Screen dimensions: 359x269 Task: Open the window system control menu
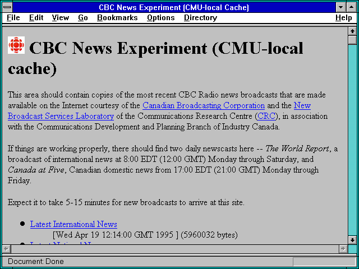tap(7, 7)
